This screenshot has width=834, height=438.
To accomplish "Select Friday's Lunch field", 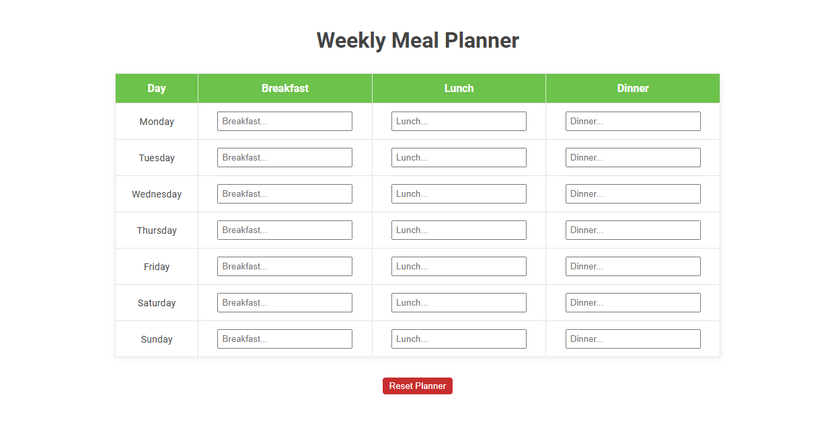I will click(x=459, y=266).
